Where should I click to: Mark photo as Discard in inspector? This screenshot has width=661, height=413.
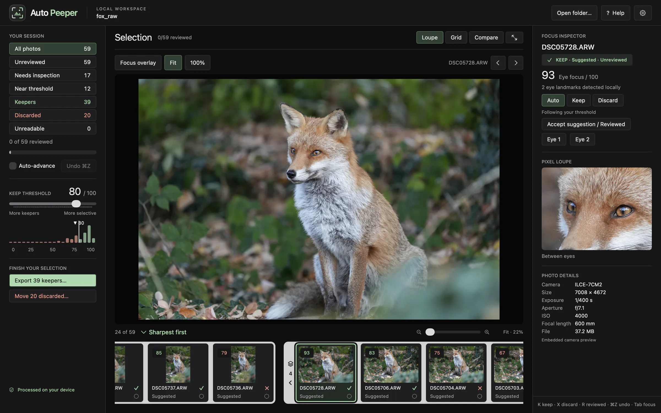(608, 100)
